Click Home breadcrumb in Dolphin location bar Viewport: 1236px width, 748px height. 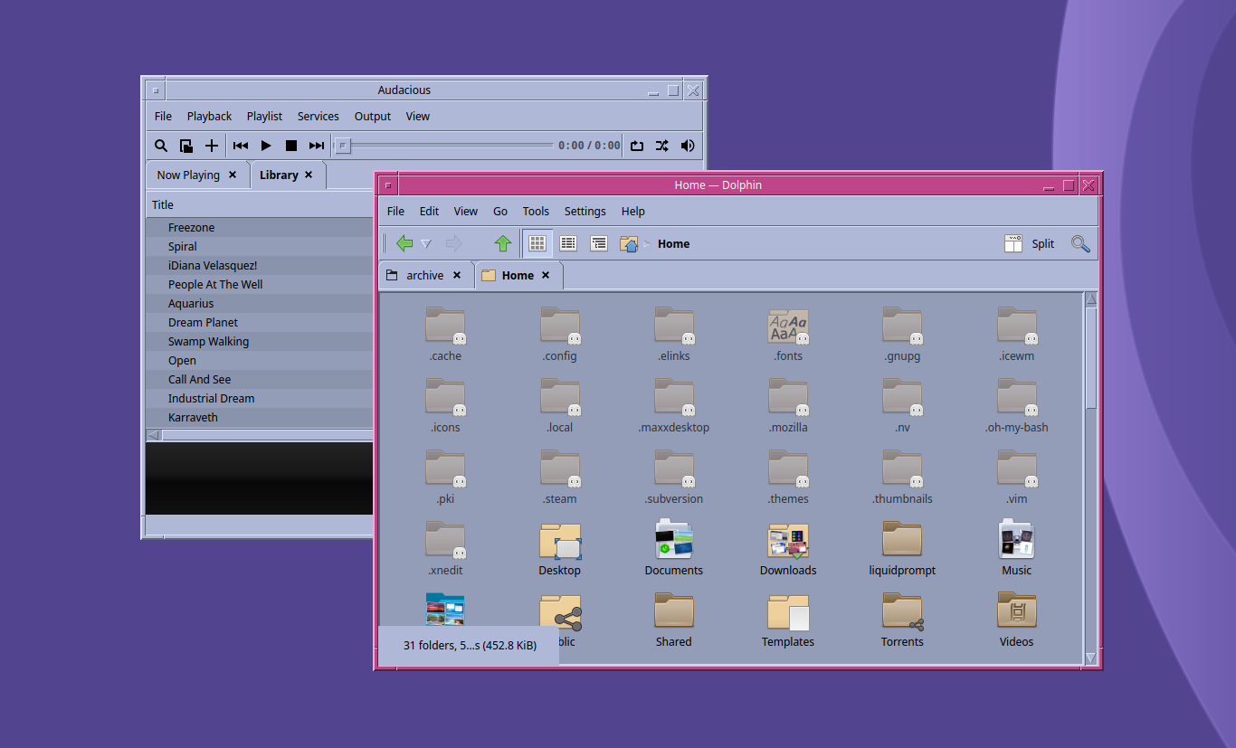674,244
